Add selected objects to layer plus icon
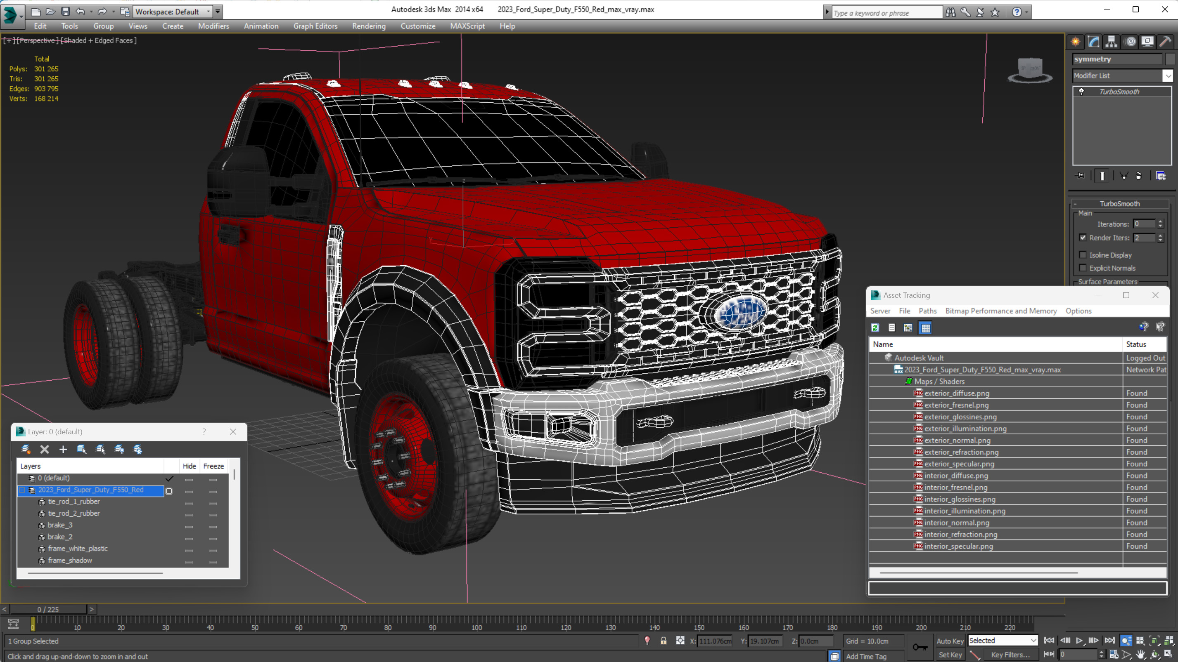The width and height of the screenshot is (1178, 662). tap(63, 450)
